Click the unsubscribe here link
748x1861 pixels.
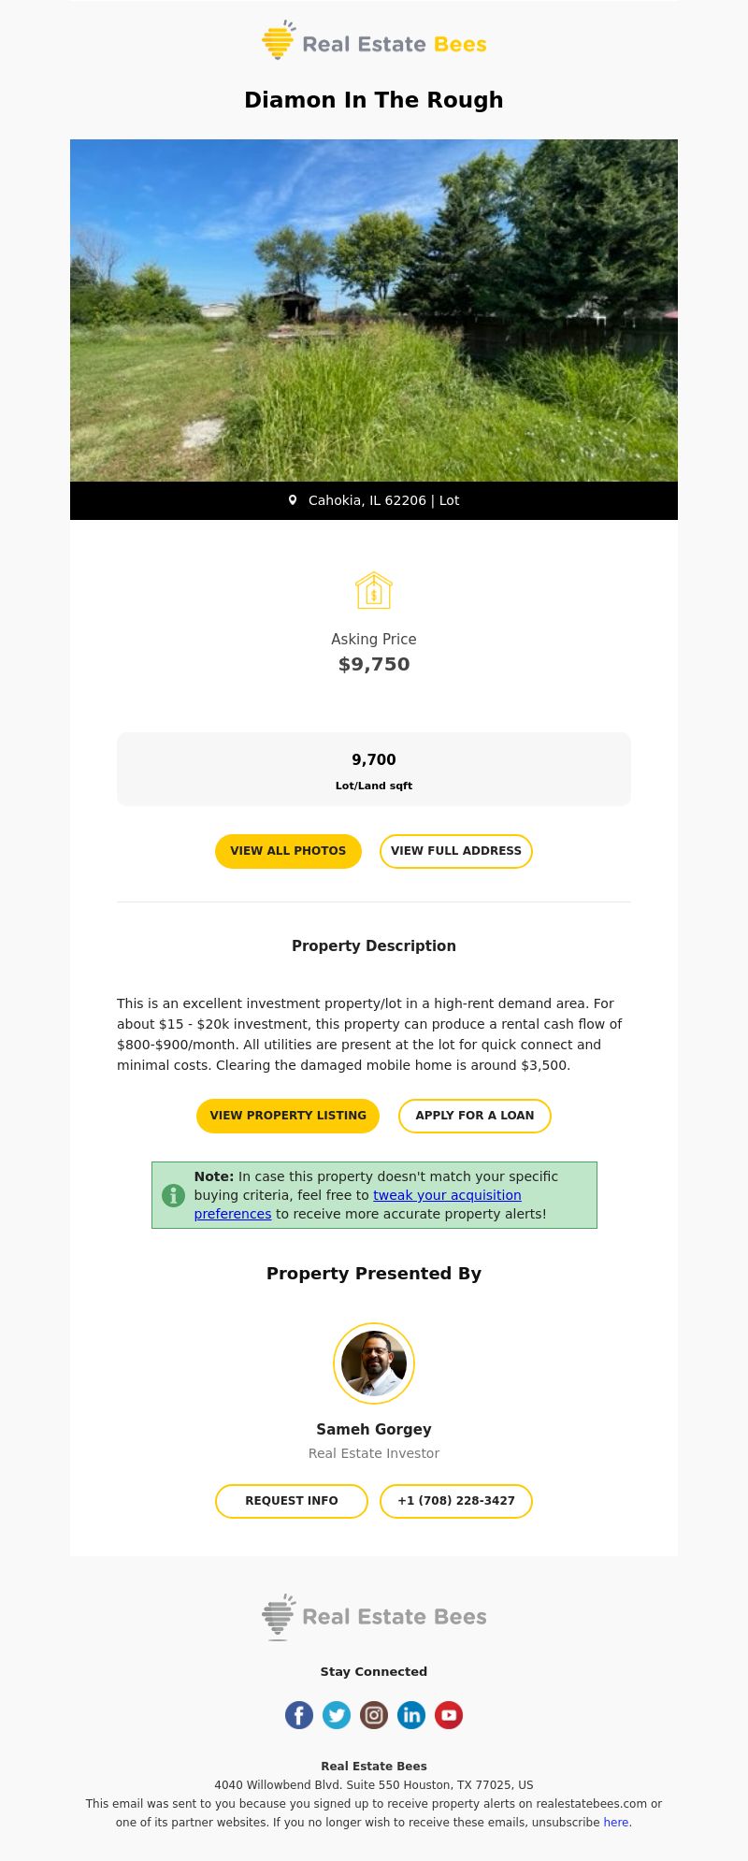(616, 1822)
